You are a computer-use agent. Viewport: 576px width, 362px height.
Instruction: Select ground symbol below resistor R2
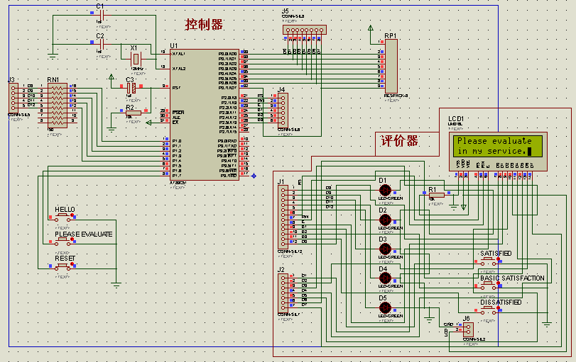[112, 129]
